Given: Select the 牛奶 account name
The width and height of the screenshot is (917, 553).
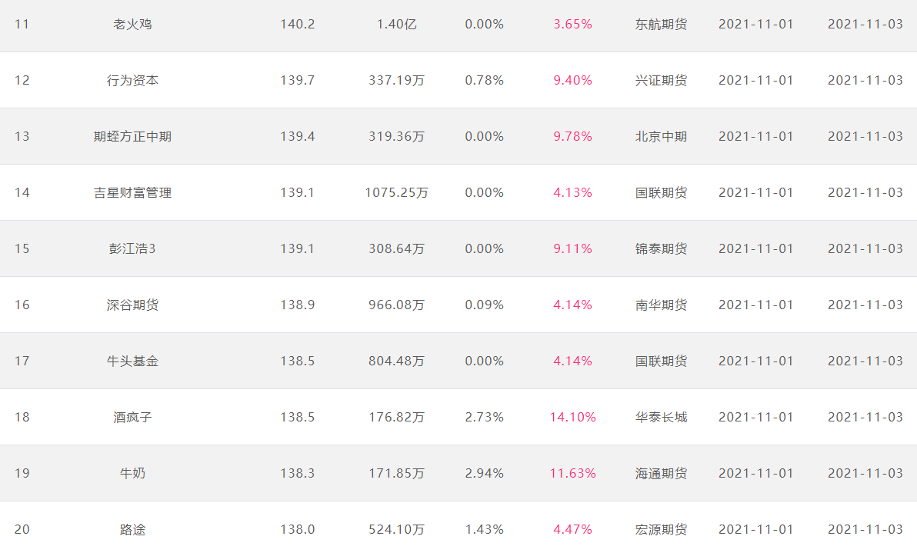Looking at the screenshot, I should [132, 473].
